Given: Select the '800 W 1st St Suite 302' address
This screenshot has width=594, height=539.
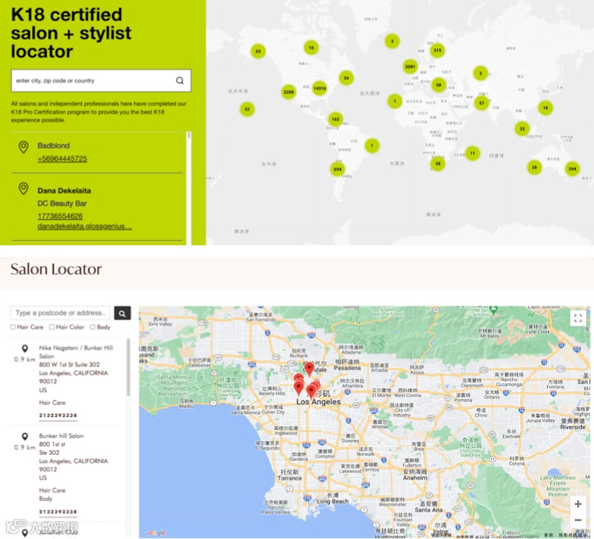Looking at the screenshot, I should pyautogui.click(x=70, y=365).
